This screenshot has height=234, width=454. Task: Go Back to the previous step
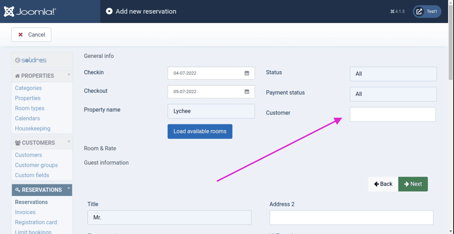click(x=383, y=184)
